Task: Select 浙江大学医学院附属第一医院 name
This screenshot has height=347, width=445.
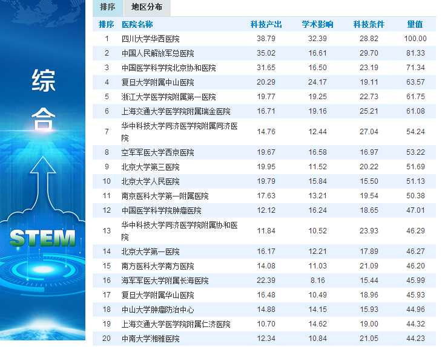Action: pyautogui.click(x=168, y=97)
